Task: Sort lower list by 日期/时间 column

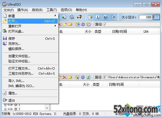Action: coord(123,85)
